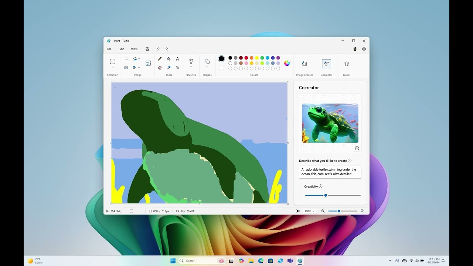Select the white Color 2 circle
Viewport: 473px width, 266px height.
[x=221, y=68]
